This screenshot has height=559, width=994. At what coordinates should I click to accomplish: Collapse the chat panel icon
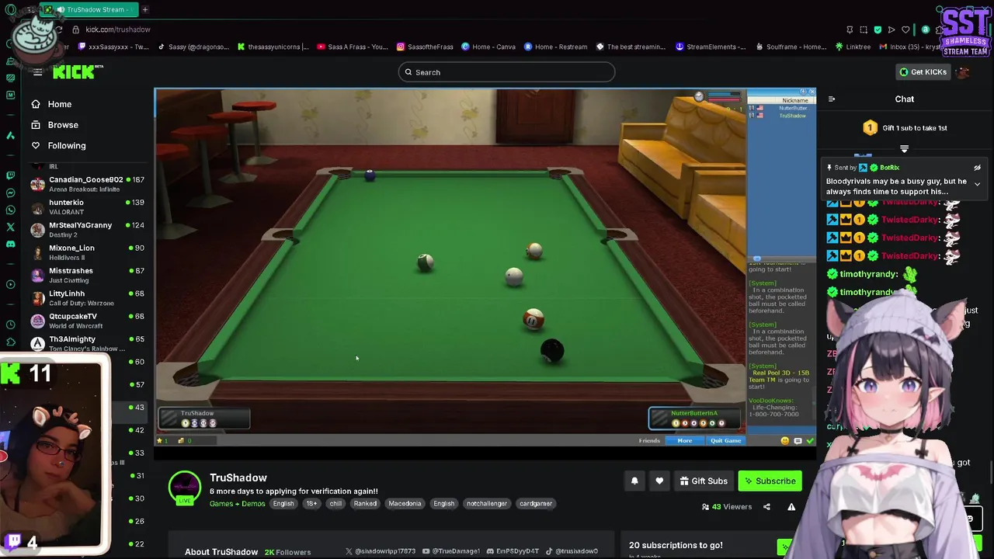832,99
